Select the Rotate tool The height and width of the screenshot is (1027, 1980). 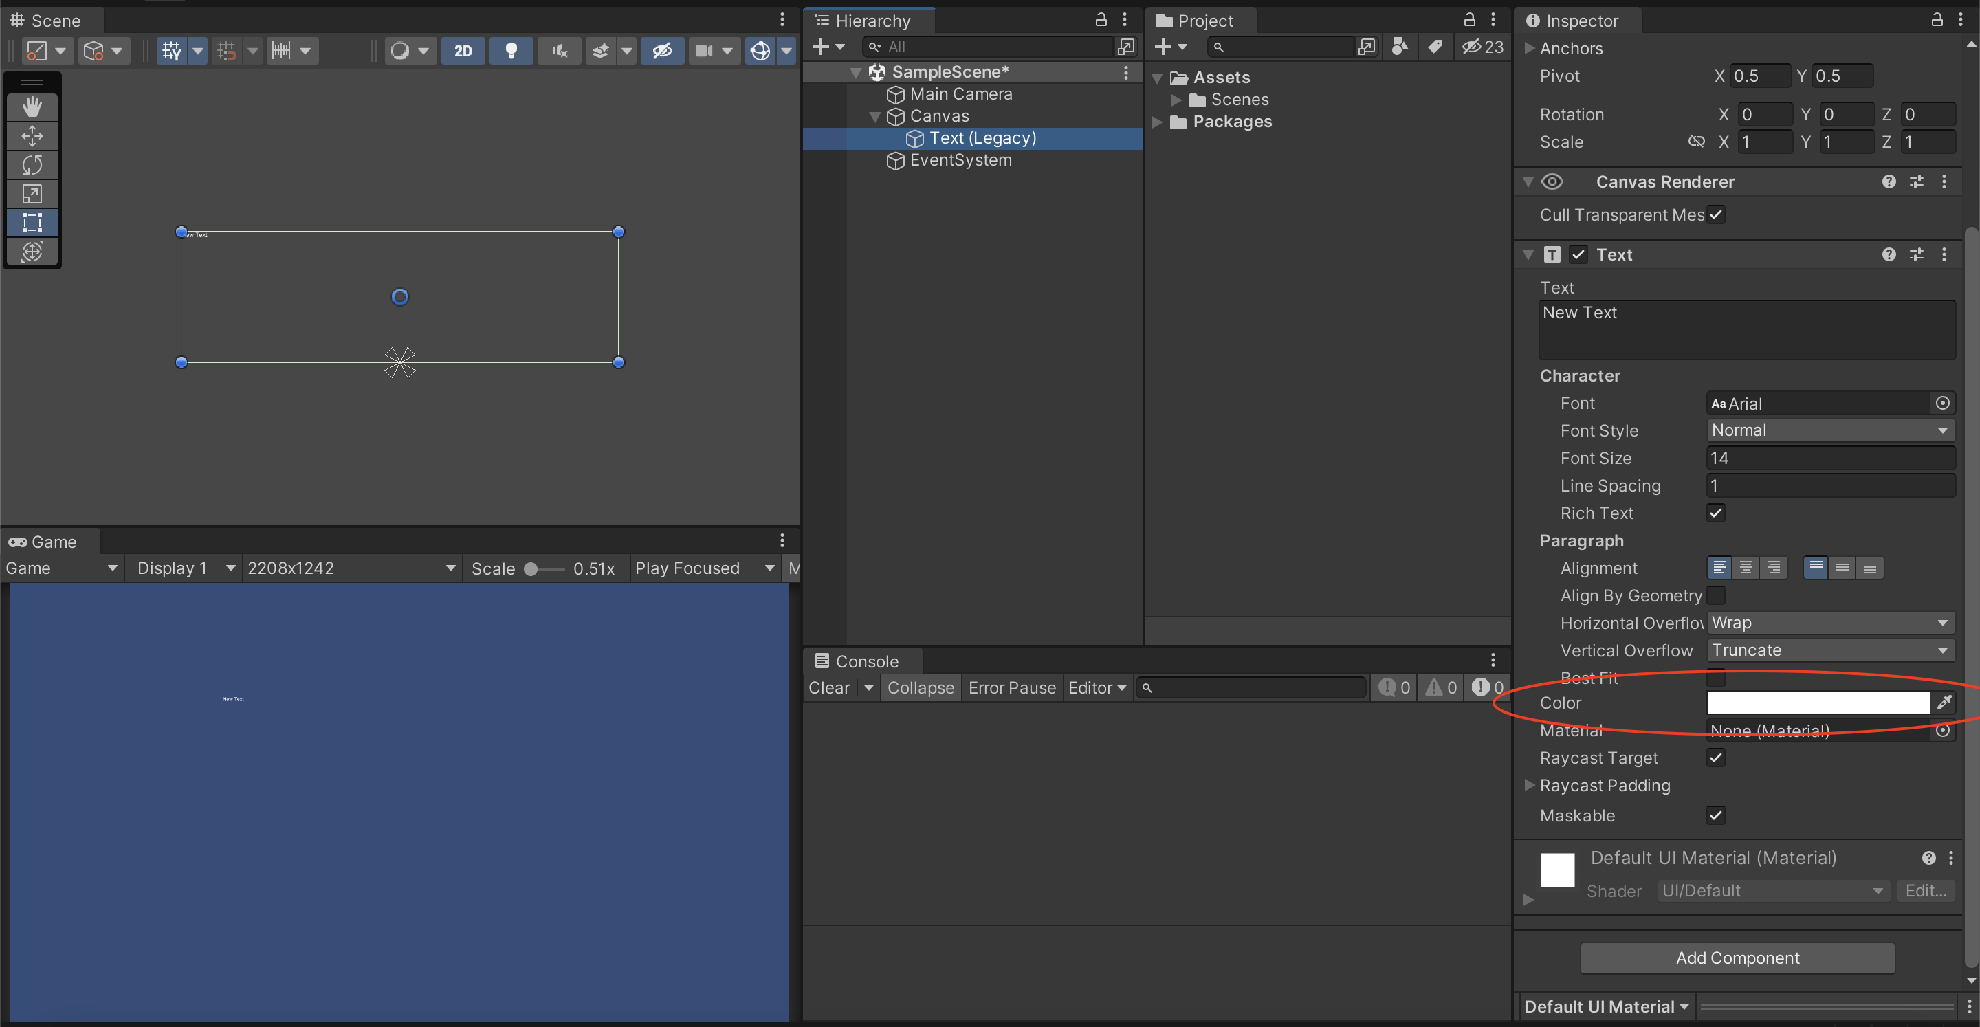pyautogui.click(x=32, y=164)
